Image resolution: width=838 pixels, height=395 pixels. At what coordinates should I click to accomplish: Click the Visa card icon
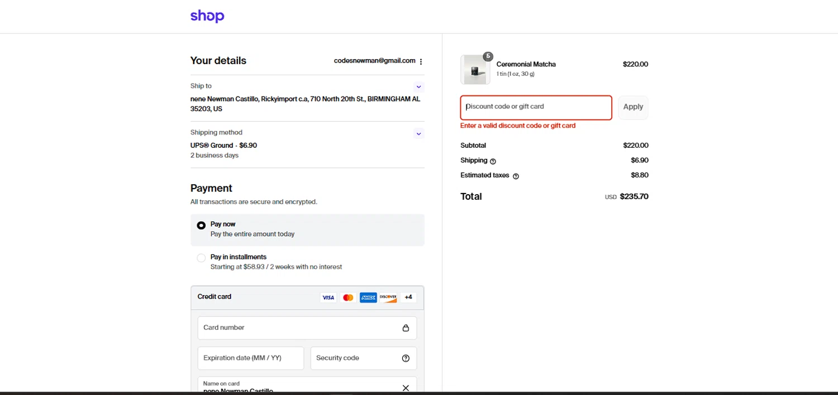[x=328, y=297]
